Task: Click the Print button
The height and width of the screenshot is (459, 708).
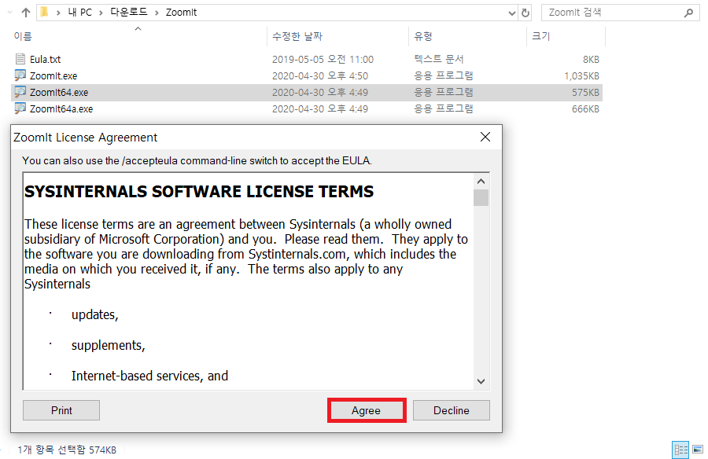Action: coord(61,410)
